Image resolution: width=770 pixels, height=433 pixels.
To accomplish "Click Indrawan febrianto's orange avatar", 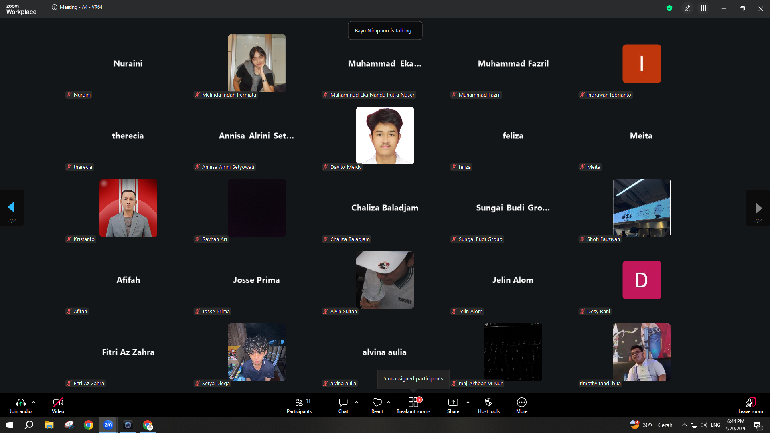I will (x=642, y=63).
